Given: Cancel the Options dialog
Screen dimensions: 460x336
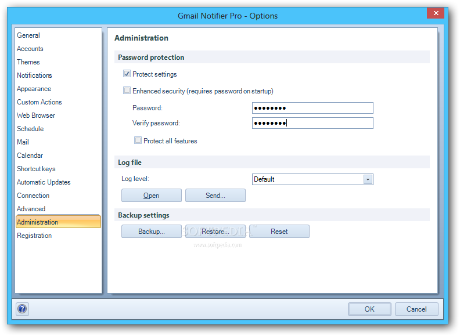Looking at the screenshot, I should pyautogui.click(x=416, y=309).
